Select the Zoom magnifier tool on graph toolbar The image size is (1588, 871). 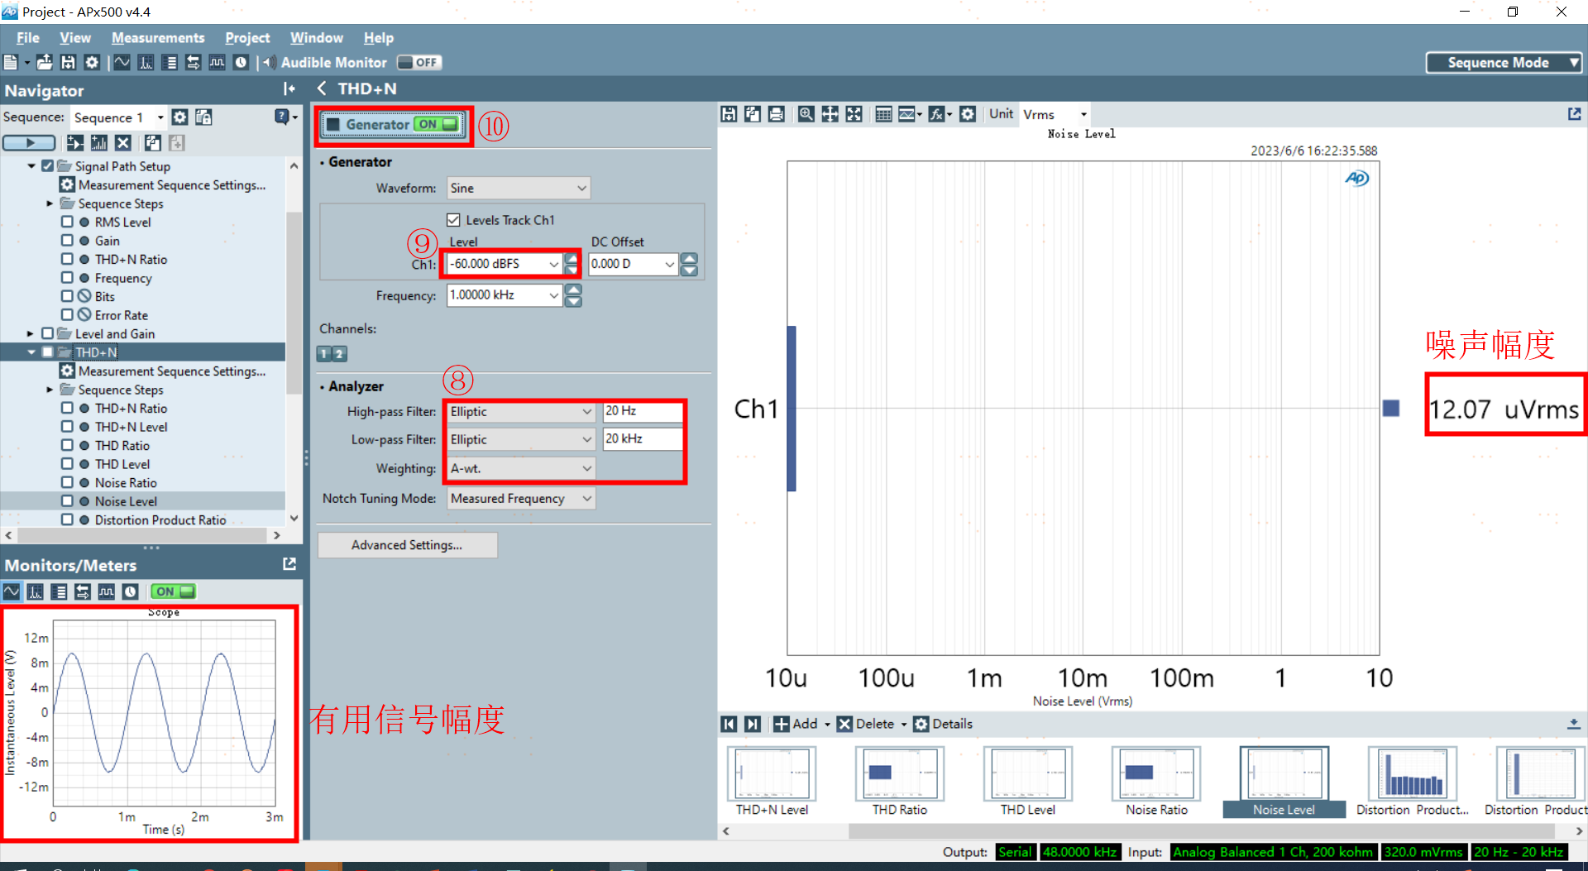point(806,114)
